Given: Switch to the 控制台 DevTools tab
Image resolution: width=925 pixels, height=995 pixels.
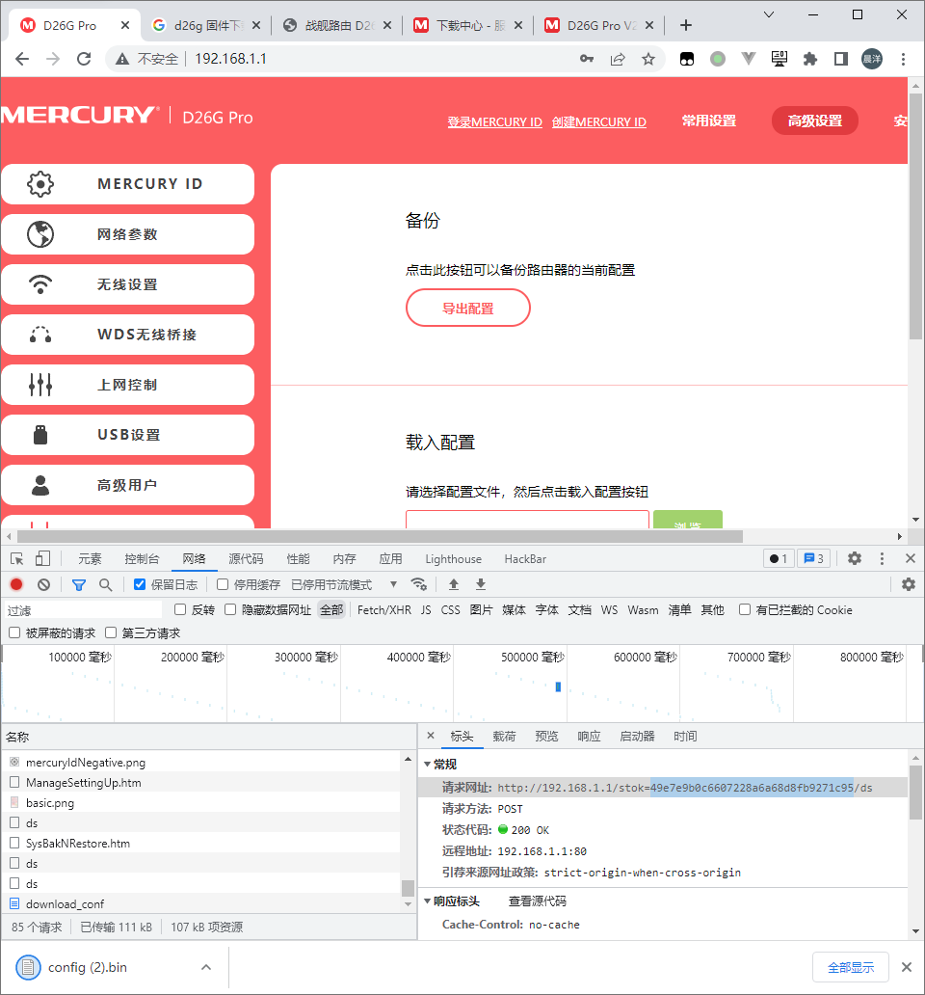Looking at the screenshot, I should 142,559.
